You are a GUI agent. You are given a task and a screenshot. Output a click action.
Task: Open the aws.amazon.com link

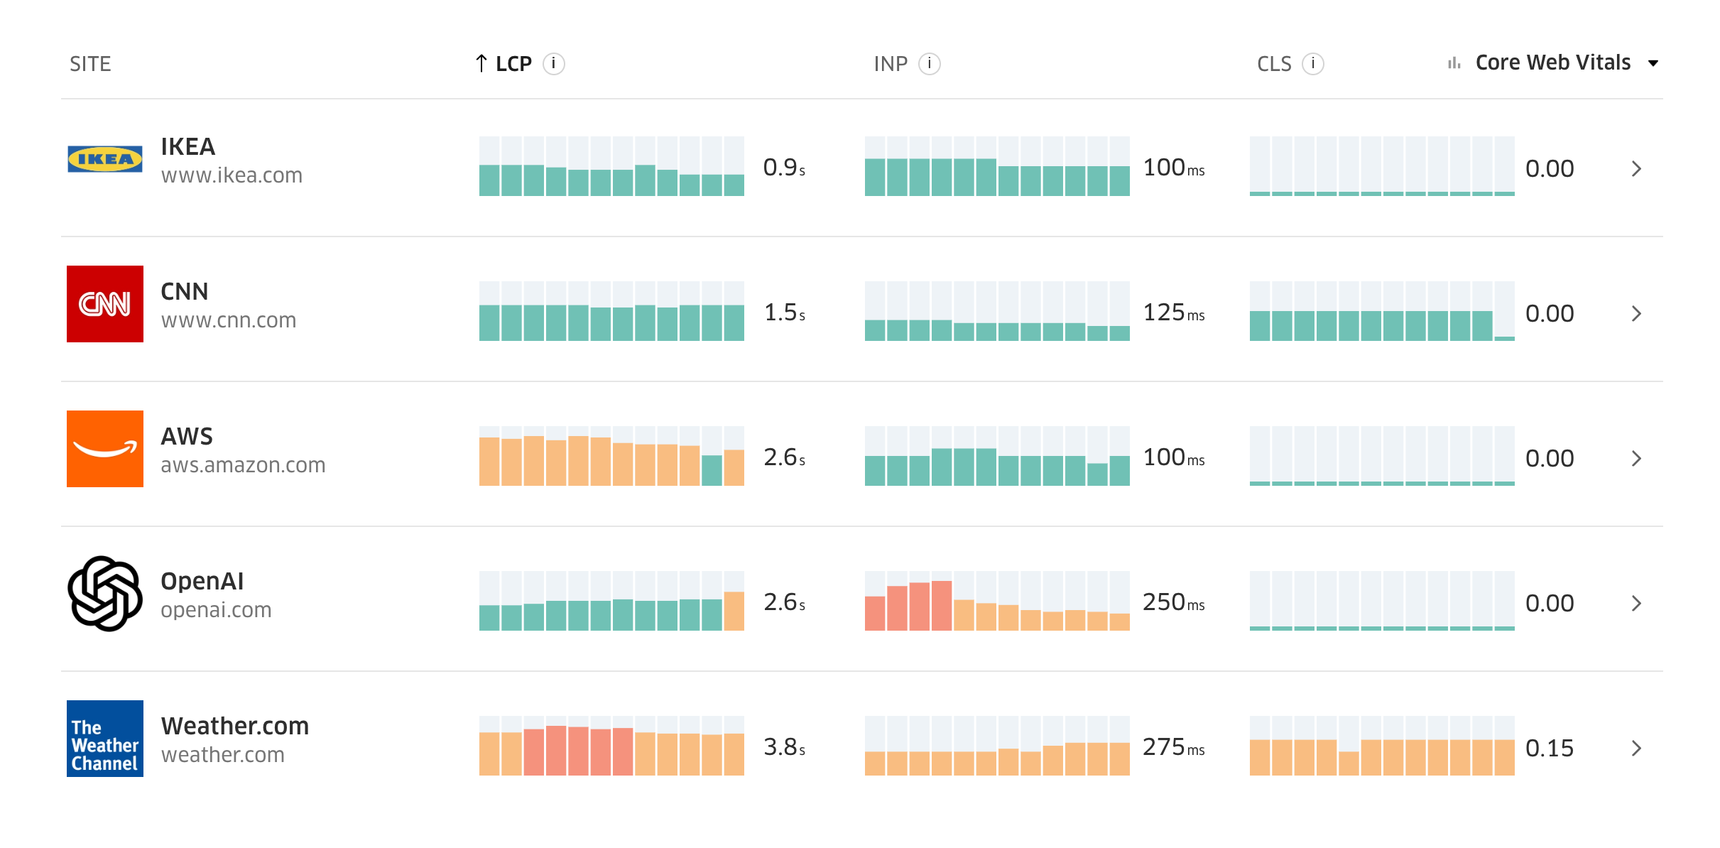[x=243, y=465]
